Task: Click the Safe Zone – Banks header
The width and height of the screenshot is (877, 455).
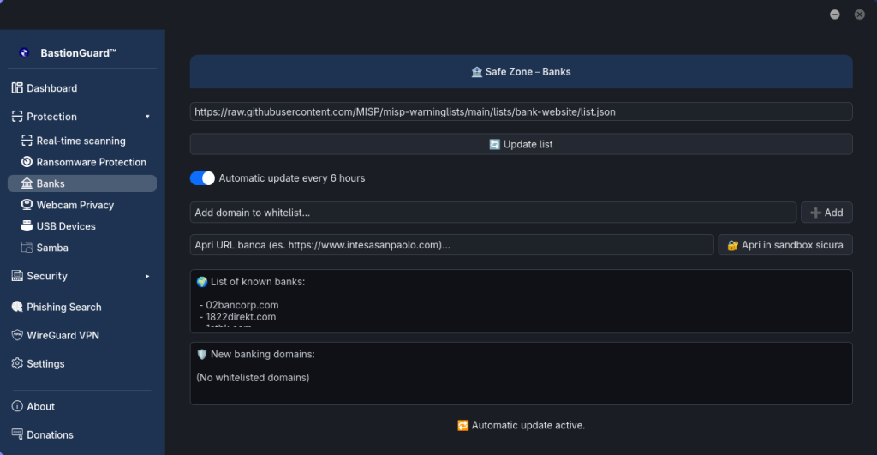Action: tap(522, 72)
